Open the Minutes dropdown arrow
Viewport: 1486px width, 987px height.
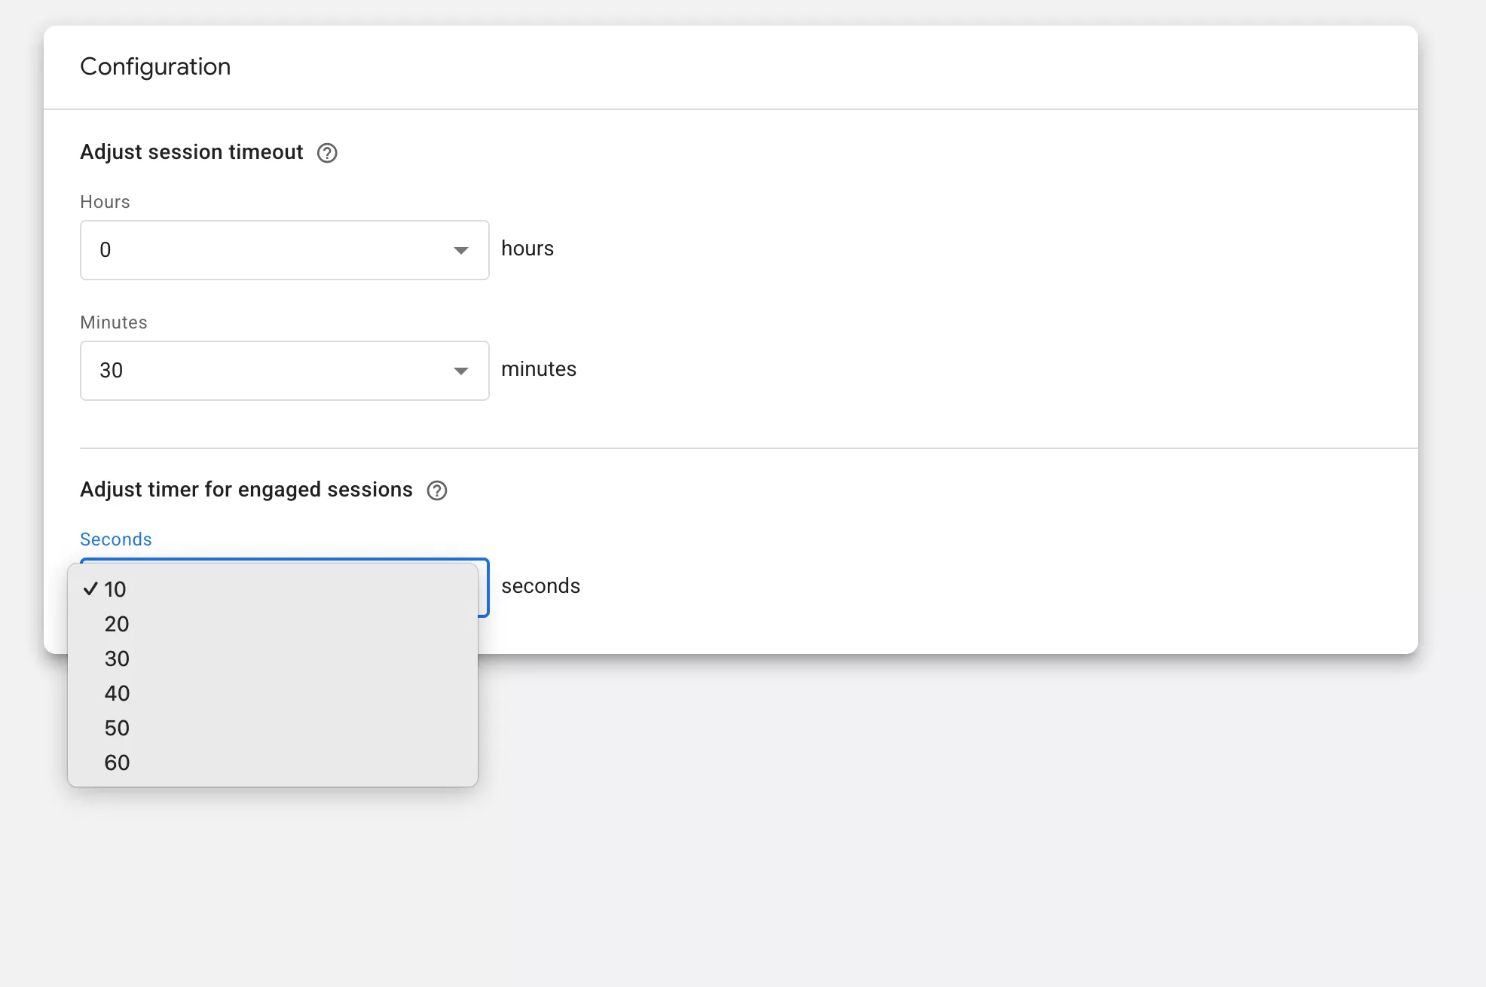(460, 371)
